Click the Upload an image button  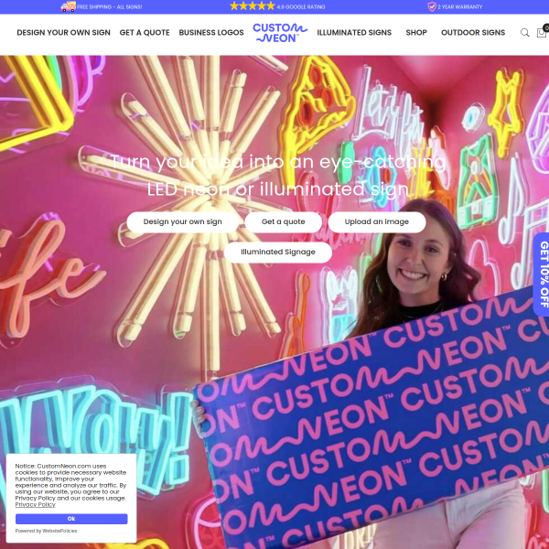click(x=377, y=222)
